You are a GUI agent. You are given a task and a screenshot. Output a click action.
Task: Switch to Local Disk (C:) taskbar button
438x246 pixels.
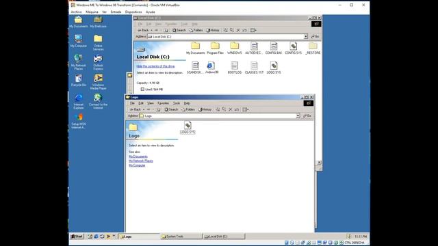click(x=224, y=236)
